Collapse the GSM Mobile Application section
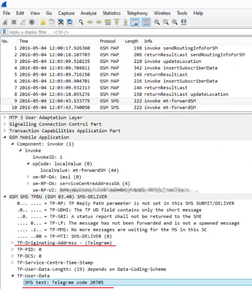Image resolution: width=252 pixels, height=289 pixels. pyautogui.click(x=4, y=137)
